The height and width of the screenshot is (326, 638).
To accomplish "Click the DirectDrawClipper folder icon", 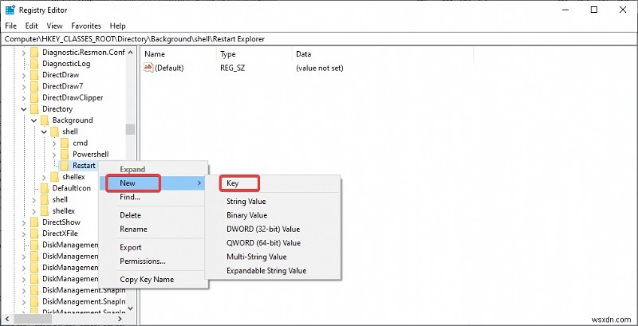I will [x=34, y=97].
